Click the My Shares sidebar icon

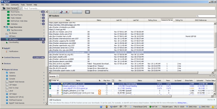7,33
